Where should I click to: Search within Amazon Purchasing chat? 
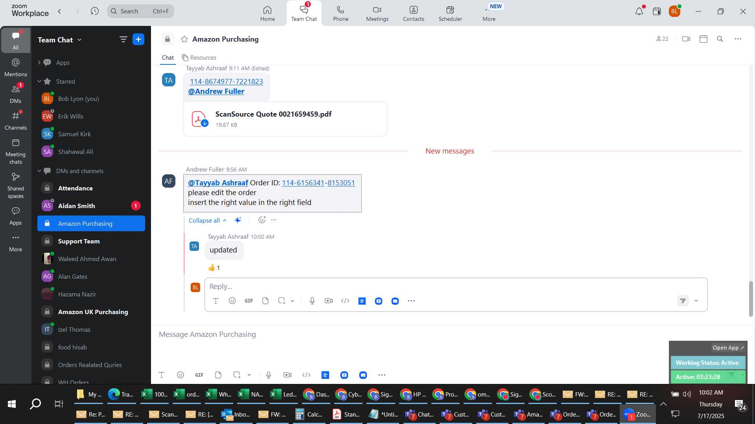coord(720,39)
